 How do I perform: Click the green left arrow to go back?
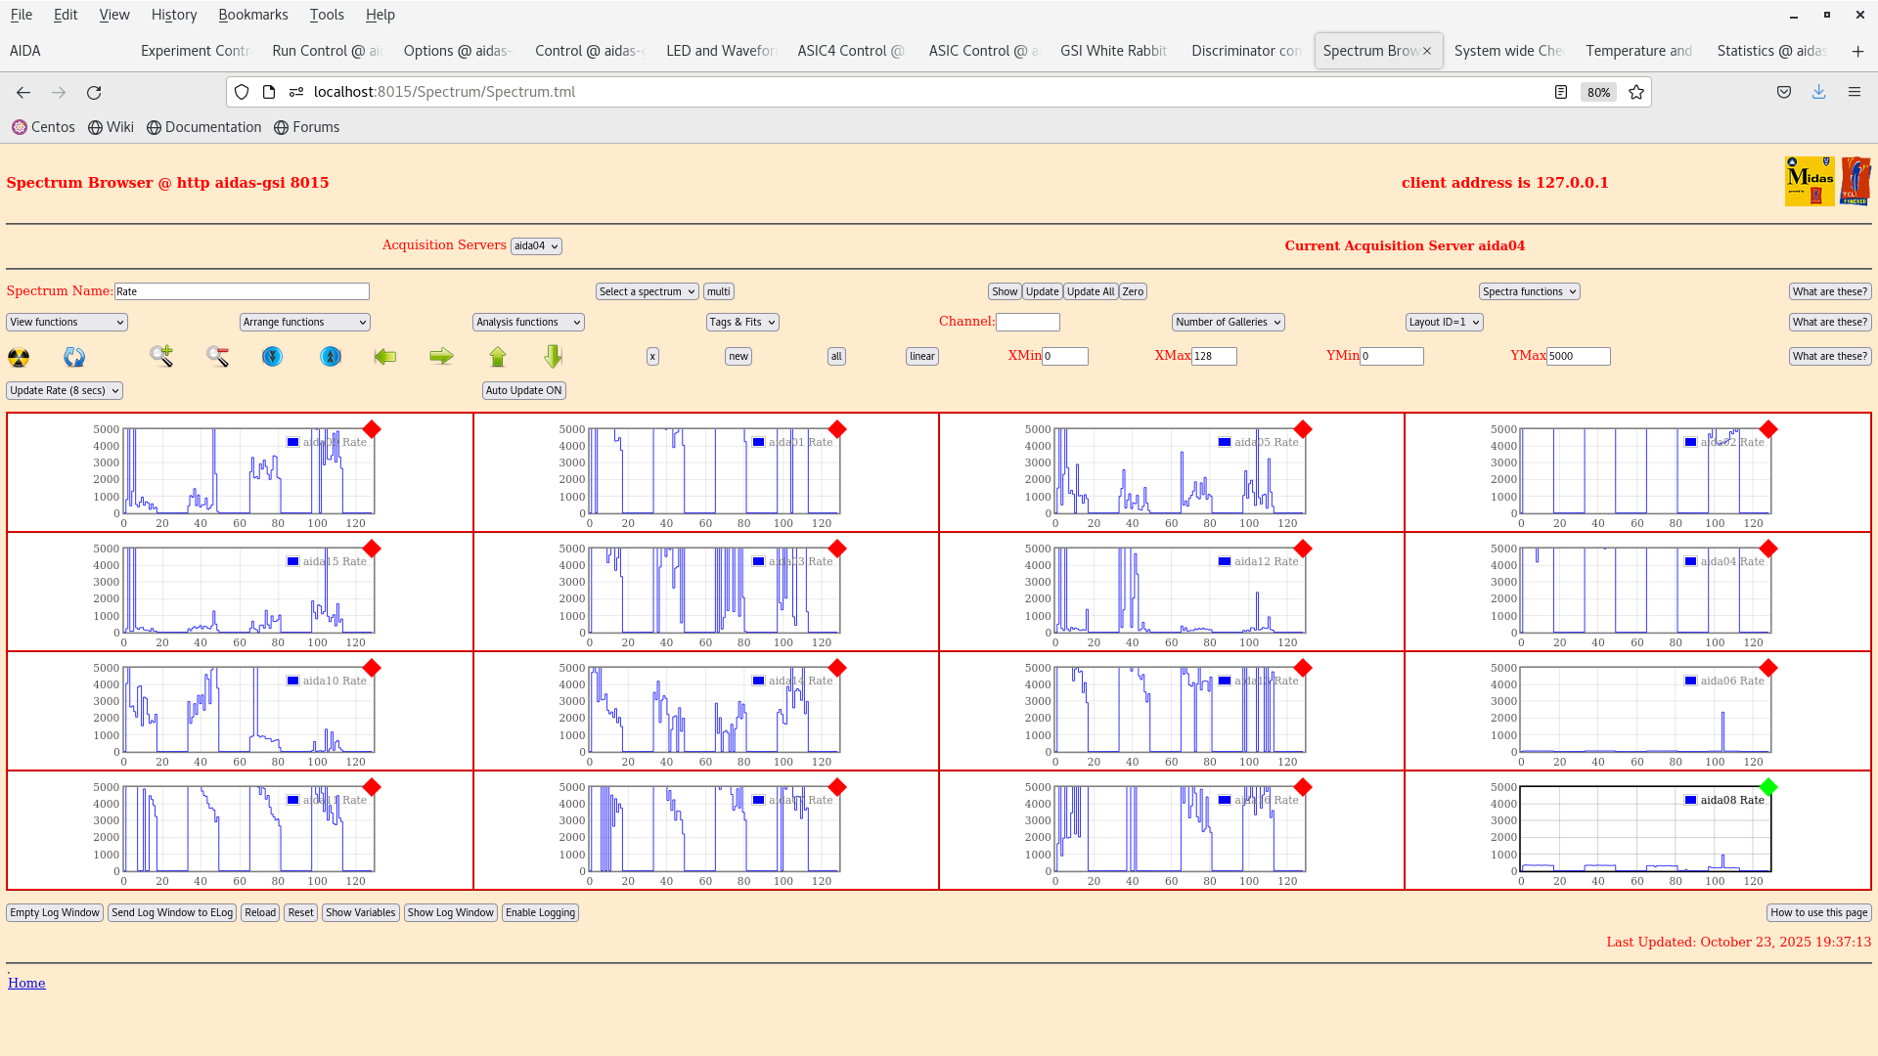click(384, 357)
